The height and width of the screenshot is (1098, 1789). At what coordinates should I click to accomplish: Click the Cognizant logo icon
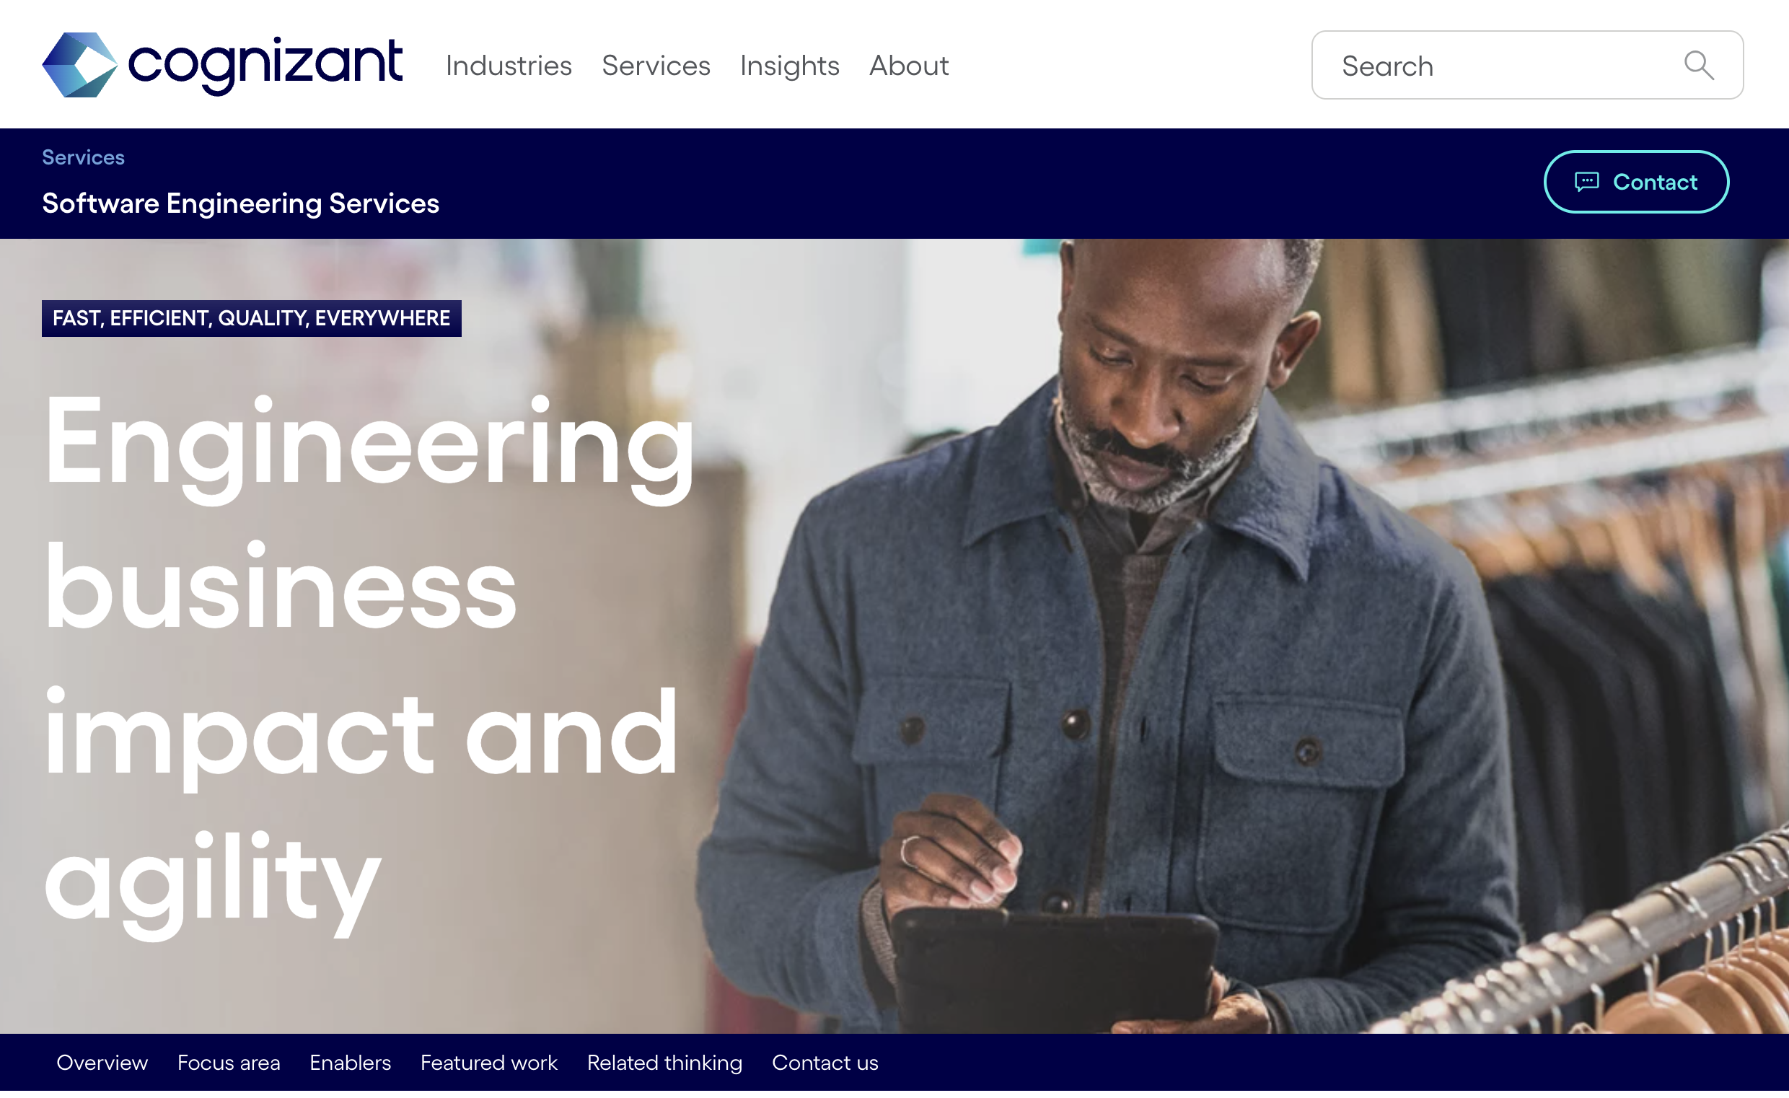79,65
